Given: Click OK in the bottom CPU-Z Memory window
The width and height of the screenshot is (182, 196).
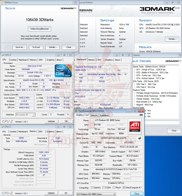Looking at the screenshot, I should tap(66, 193).
